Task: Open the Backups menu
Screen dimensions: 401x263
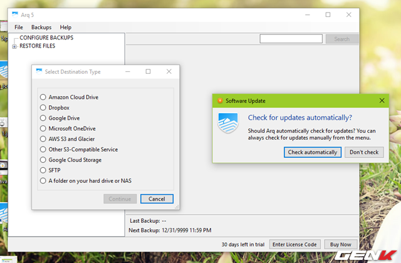Action: (x=41, y=28)
